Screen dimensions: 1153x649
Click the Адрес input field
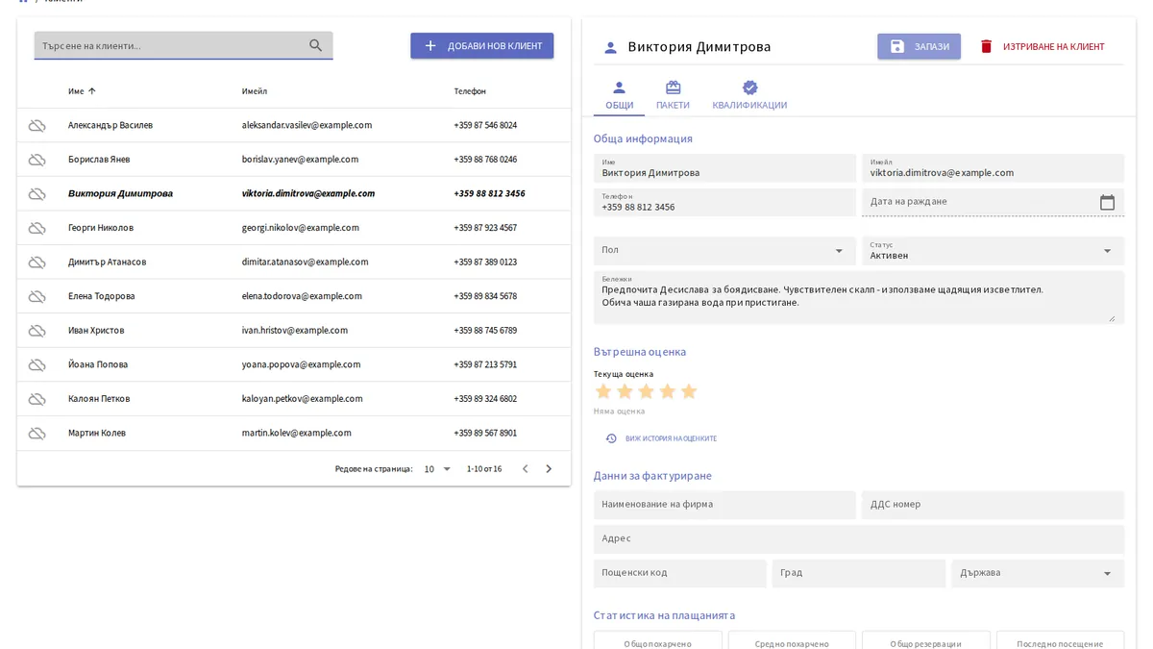859,538
